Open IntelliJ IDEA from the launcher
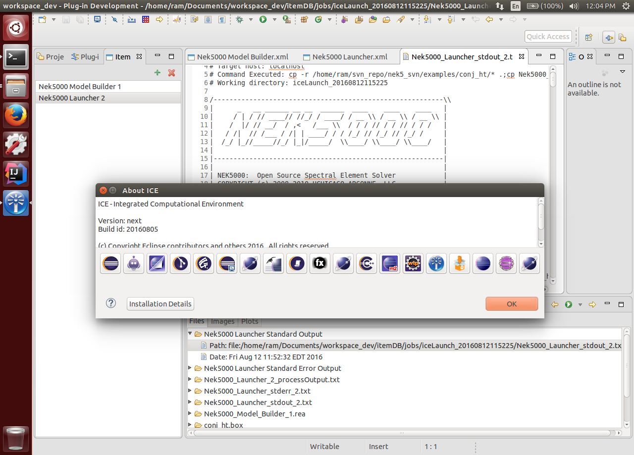Screen dimensions: 634x455 pyautogui.click(x=16, y=174)
